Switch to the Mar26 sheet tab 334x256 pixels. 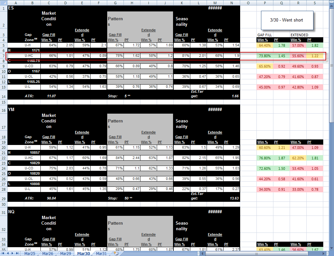pos(48,253)
